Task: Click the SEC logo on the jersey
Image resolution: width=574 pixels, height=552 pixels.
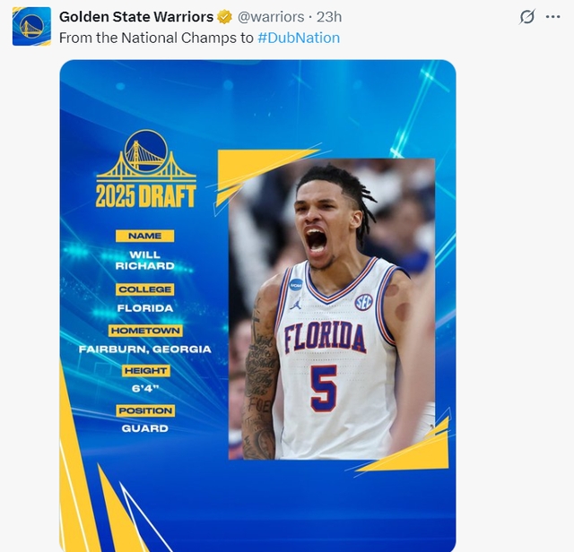Action: coord(363,302)
